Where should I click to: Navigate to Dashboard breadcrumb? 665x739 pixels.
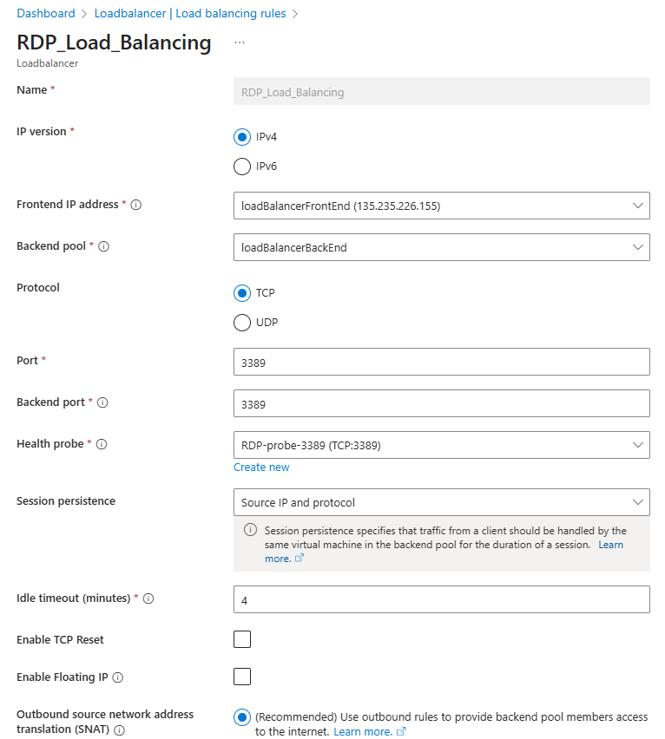46,13
